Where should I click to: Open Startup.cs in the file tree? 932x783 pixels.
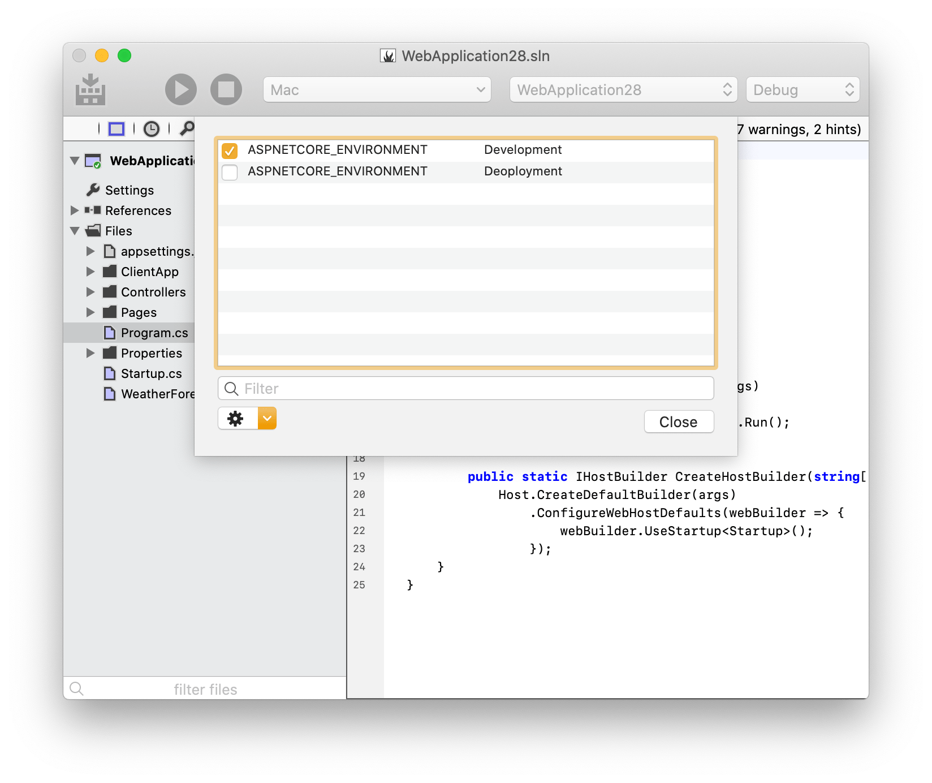click(152, 373)
